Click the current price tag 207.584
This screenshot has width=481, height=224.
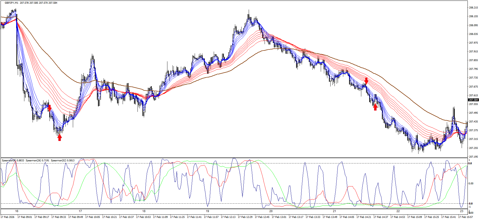473,100
